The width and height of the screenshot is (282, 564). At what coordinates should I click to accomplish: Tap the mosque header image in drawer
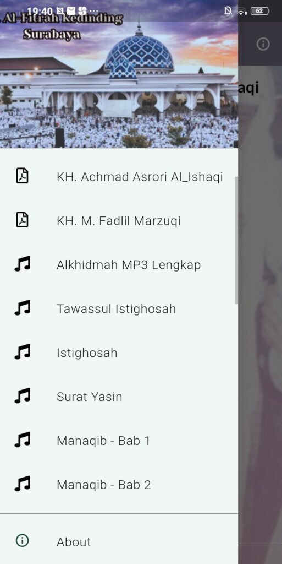pyautogui.click(x=119, y=74)
